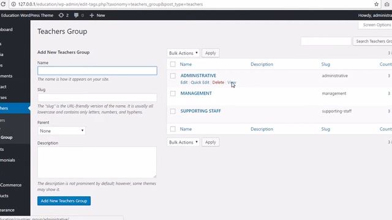Sort by Description in table footer

tap(262, 129)
